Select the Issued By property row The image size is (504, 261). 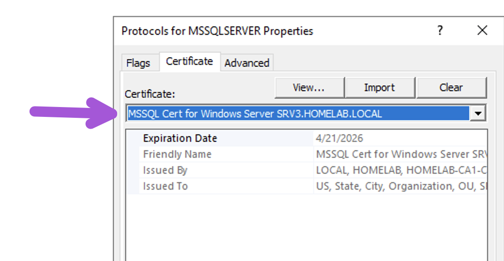tap(307, 170)
